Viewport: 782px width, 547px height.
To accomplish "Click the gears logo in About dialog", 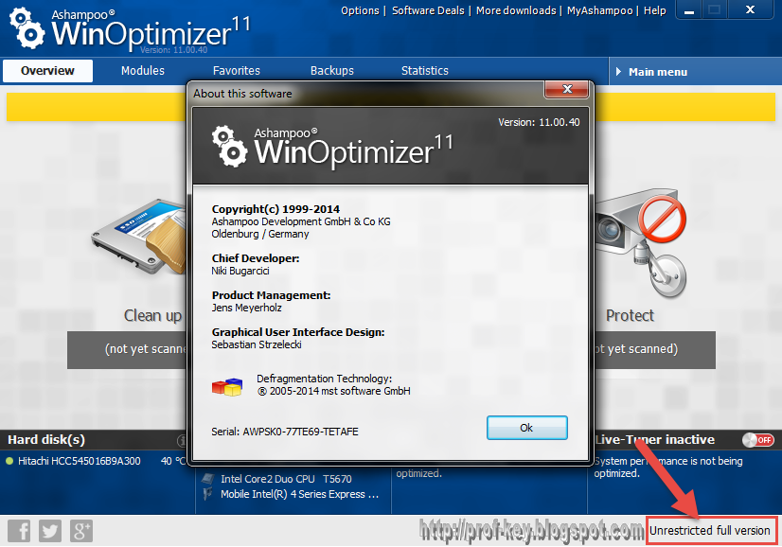I will coord(229,146).
